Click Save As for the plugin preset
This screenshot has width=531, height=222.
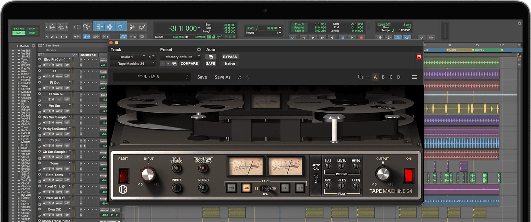click(222, 77)
